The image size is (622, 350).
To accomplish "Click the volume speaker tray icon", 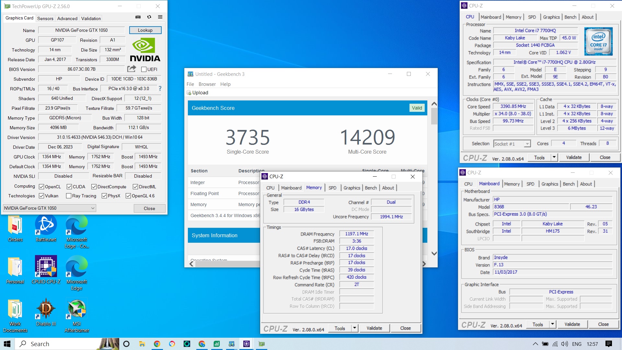I will pyautogui.click(x=565, y=344).
